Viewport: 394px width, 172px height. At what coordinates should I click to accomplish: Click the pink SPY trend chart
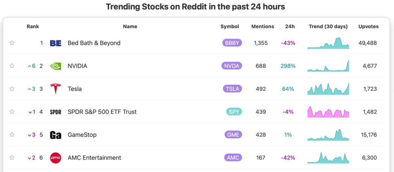(x=328, y=112)
